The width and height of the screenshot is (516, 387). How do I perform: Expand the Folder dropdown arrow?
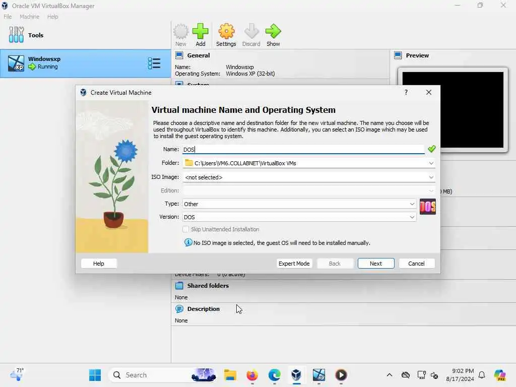point(431,163)
